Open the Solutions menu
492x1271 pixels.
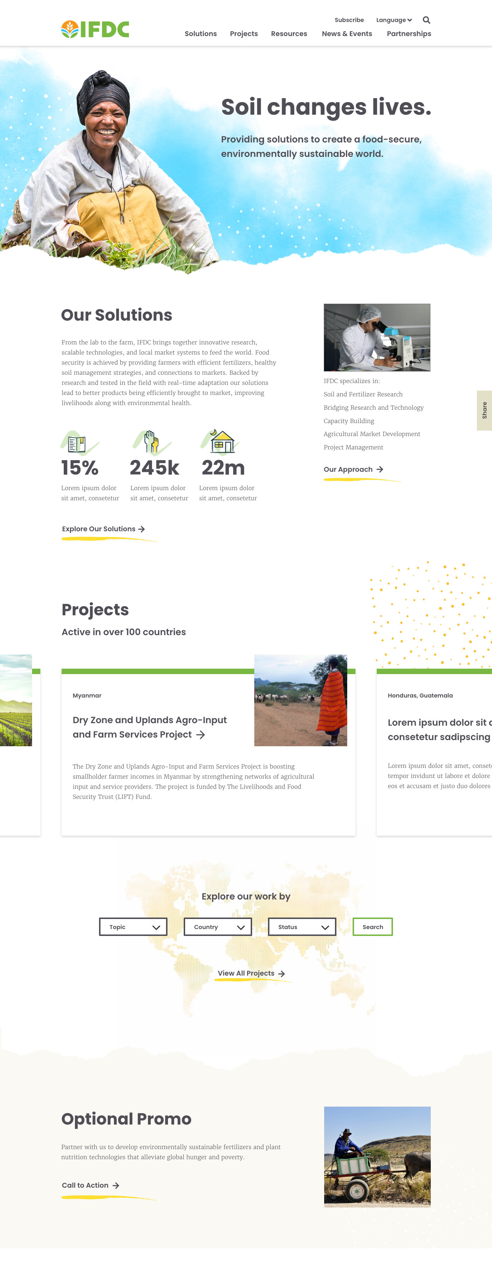pyautogui.click(x=201, y=34)
